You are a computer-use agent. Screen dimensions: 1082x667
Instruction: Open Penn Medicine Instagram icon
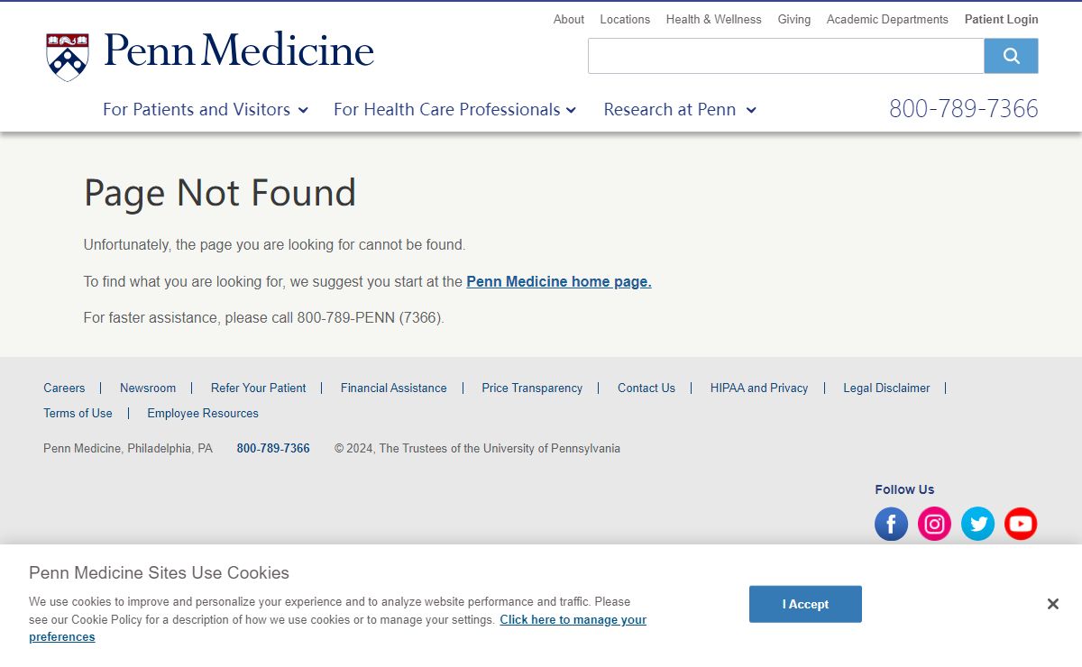[x=934, y=524]
